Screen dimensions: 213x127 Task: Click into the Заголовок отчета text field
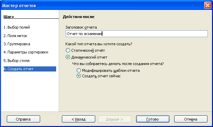[x=137, y=34]
